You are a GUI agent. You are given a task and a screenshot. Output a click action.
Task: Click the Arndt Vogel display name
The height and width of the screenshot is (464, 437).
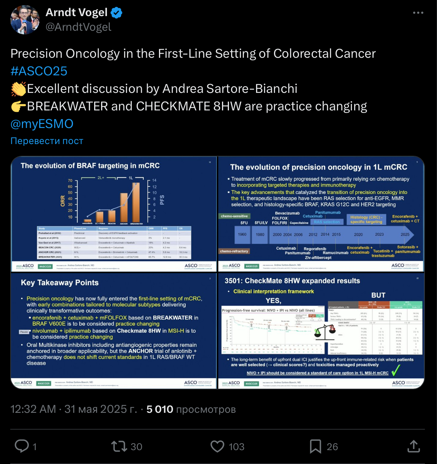point(77,12)
